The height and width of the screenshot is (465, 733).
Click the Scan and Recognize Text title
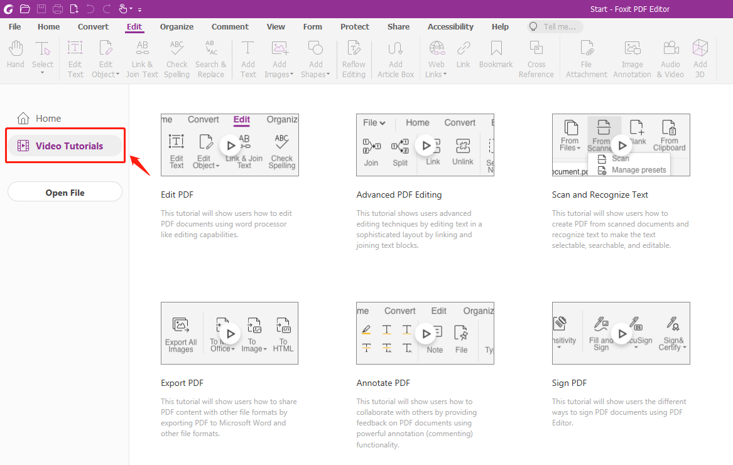coord(600,195)
